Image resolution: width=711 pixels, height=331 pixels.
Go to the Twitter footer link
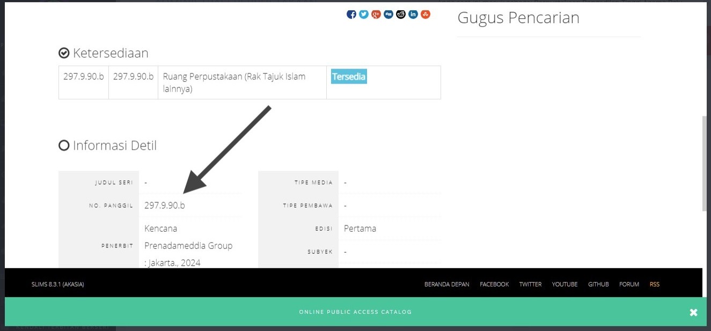tap(530, 284)
